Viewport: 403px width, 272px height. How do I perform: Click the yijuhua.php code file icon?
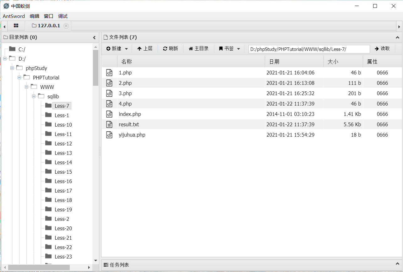(x=109, y=135)
